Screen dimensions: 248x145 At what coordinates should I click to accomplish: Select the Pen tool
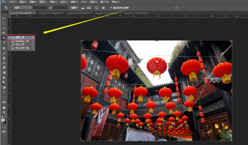click(x=4, y=87)
